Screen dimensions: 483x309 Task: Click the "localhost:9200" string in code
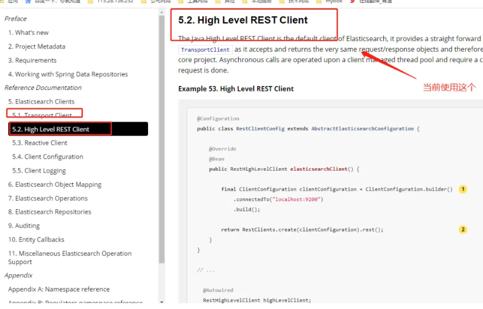tap(296, 199)
